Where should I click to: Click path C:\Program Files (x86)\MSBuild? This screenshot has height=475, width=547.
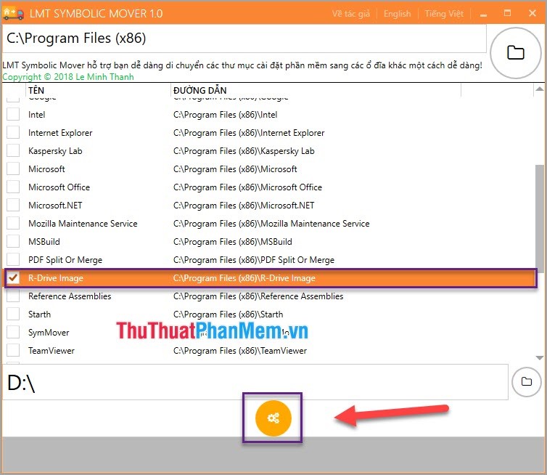(x=232, y=242)
